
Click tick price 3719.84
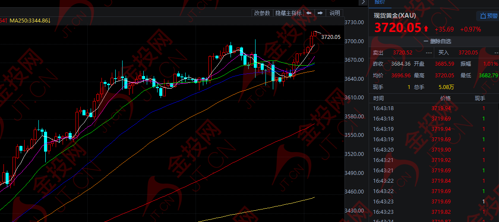tap(441, 181)
